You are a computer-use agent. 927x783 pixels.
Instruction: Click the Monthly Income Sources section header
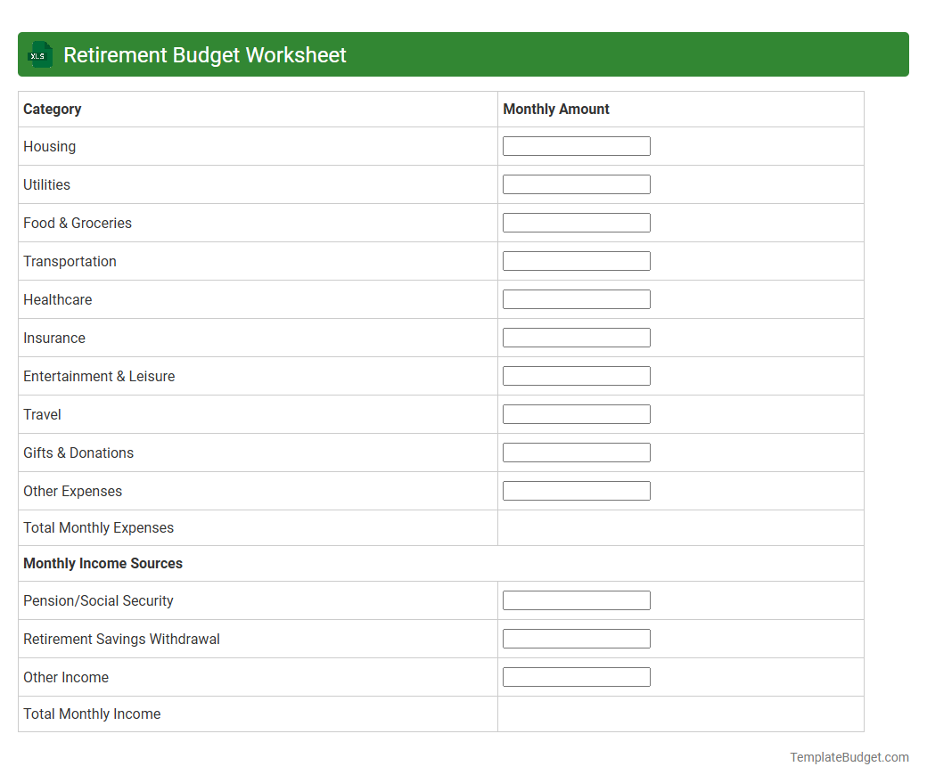[103, 563]
